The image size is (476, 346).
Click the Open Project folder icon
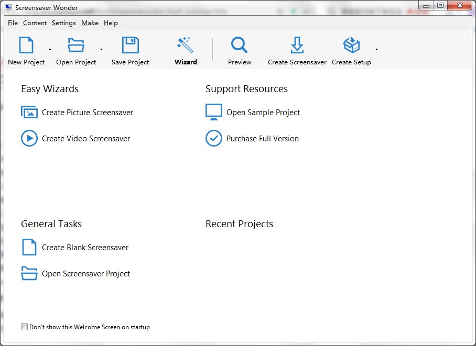(x=76, y=45)
